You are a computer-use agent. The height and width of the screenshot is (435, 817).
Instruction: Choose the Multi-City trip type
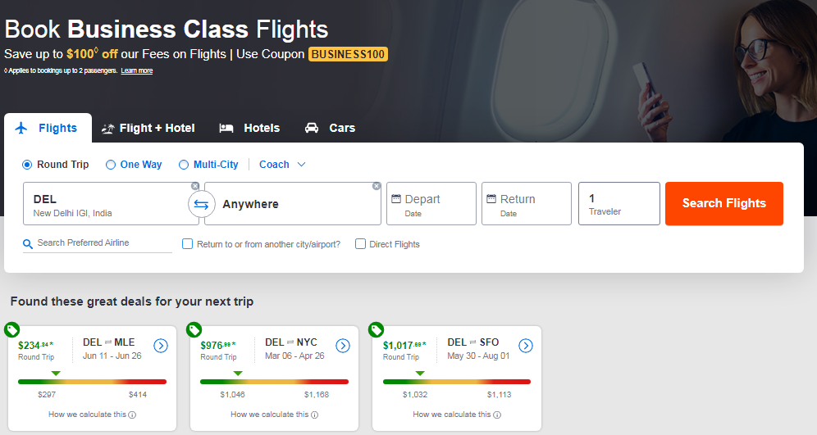[x=184, y=165]
